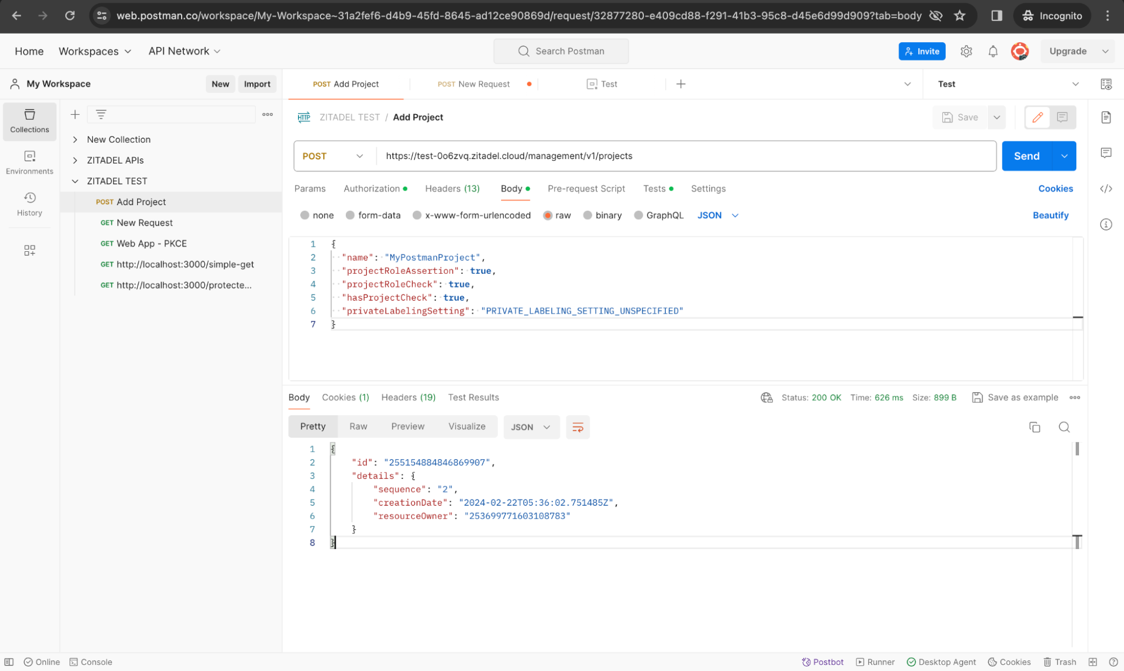Screen dimensions: 1124x671
Task: Open the History sidebar panel
Action: pyautogui.click(x=29, y=204)
